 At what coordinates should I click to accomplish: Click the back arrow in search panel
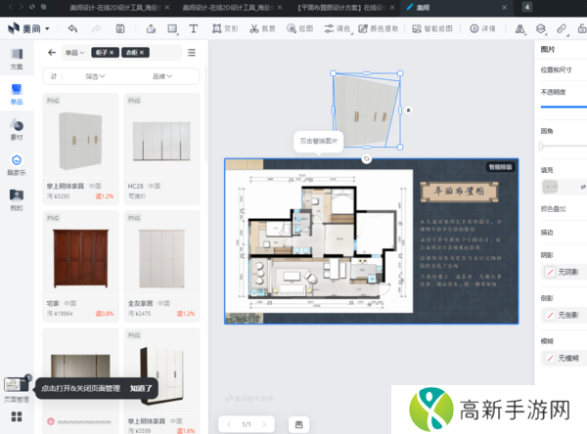point(51,52)
